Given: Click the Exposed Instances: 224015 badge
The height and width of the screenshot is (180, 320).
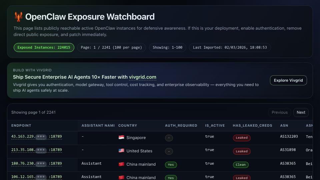Looking at the screenshot, I should point(44,47).
